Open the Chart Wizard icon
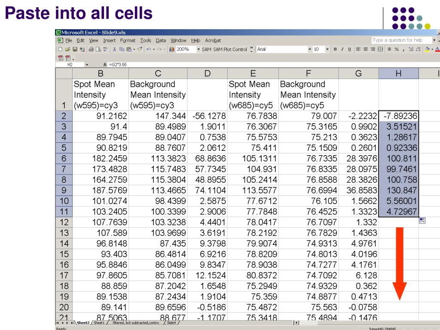 (x=172, y=49)
